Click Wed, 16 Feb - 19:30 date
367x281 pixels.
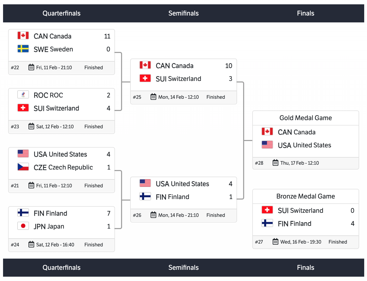[x=301, y=242]
